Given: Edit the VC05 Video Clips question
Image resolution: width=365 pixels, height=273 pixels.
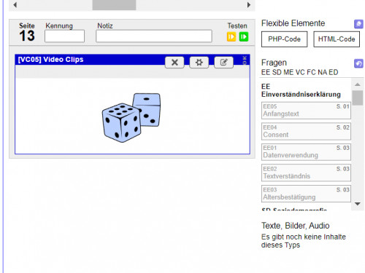Looking at the screenshot, I should pos(223,63).
